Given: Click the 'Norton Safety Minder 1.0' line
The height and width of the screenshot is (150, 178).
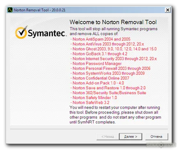Looking at the screenshot, I should point(94,98).
